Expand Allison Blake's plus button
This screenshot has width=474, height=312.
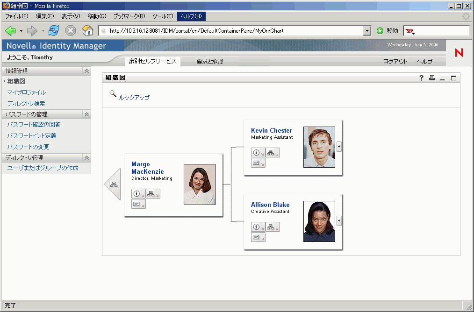[339, 221]
